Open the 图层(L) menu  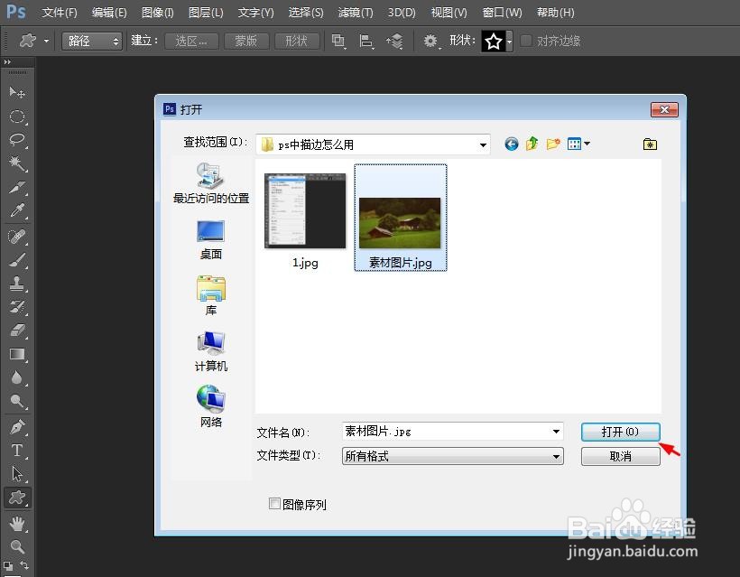(x=206, y=13)
